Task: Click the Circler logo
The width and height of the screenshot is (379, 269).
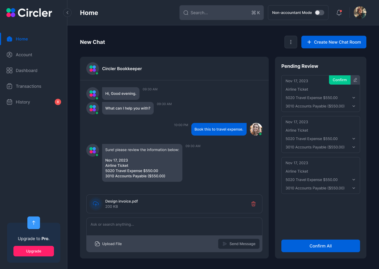Action: pyautogui.click(x=29, y=12)
